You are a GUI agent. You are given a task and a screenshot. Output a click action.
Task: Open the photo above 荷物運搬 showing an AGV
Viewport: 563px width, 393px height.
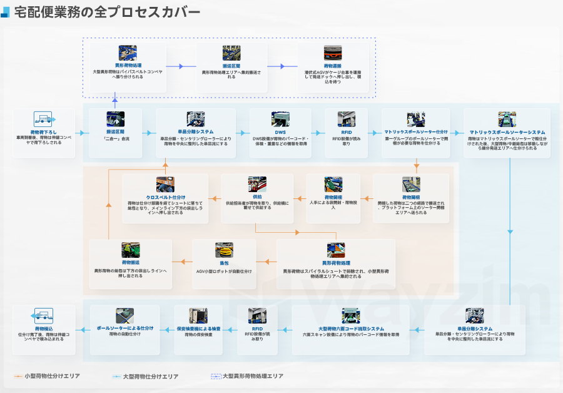click(333, 53)
